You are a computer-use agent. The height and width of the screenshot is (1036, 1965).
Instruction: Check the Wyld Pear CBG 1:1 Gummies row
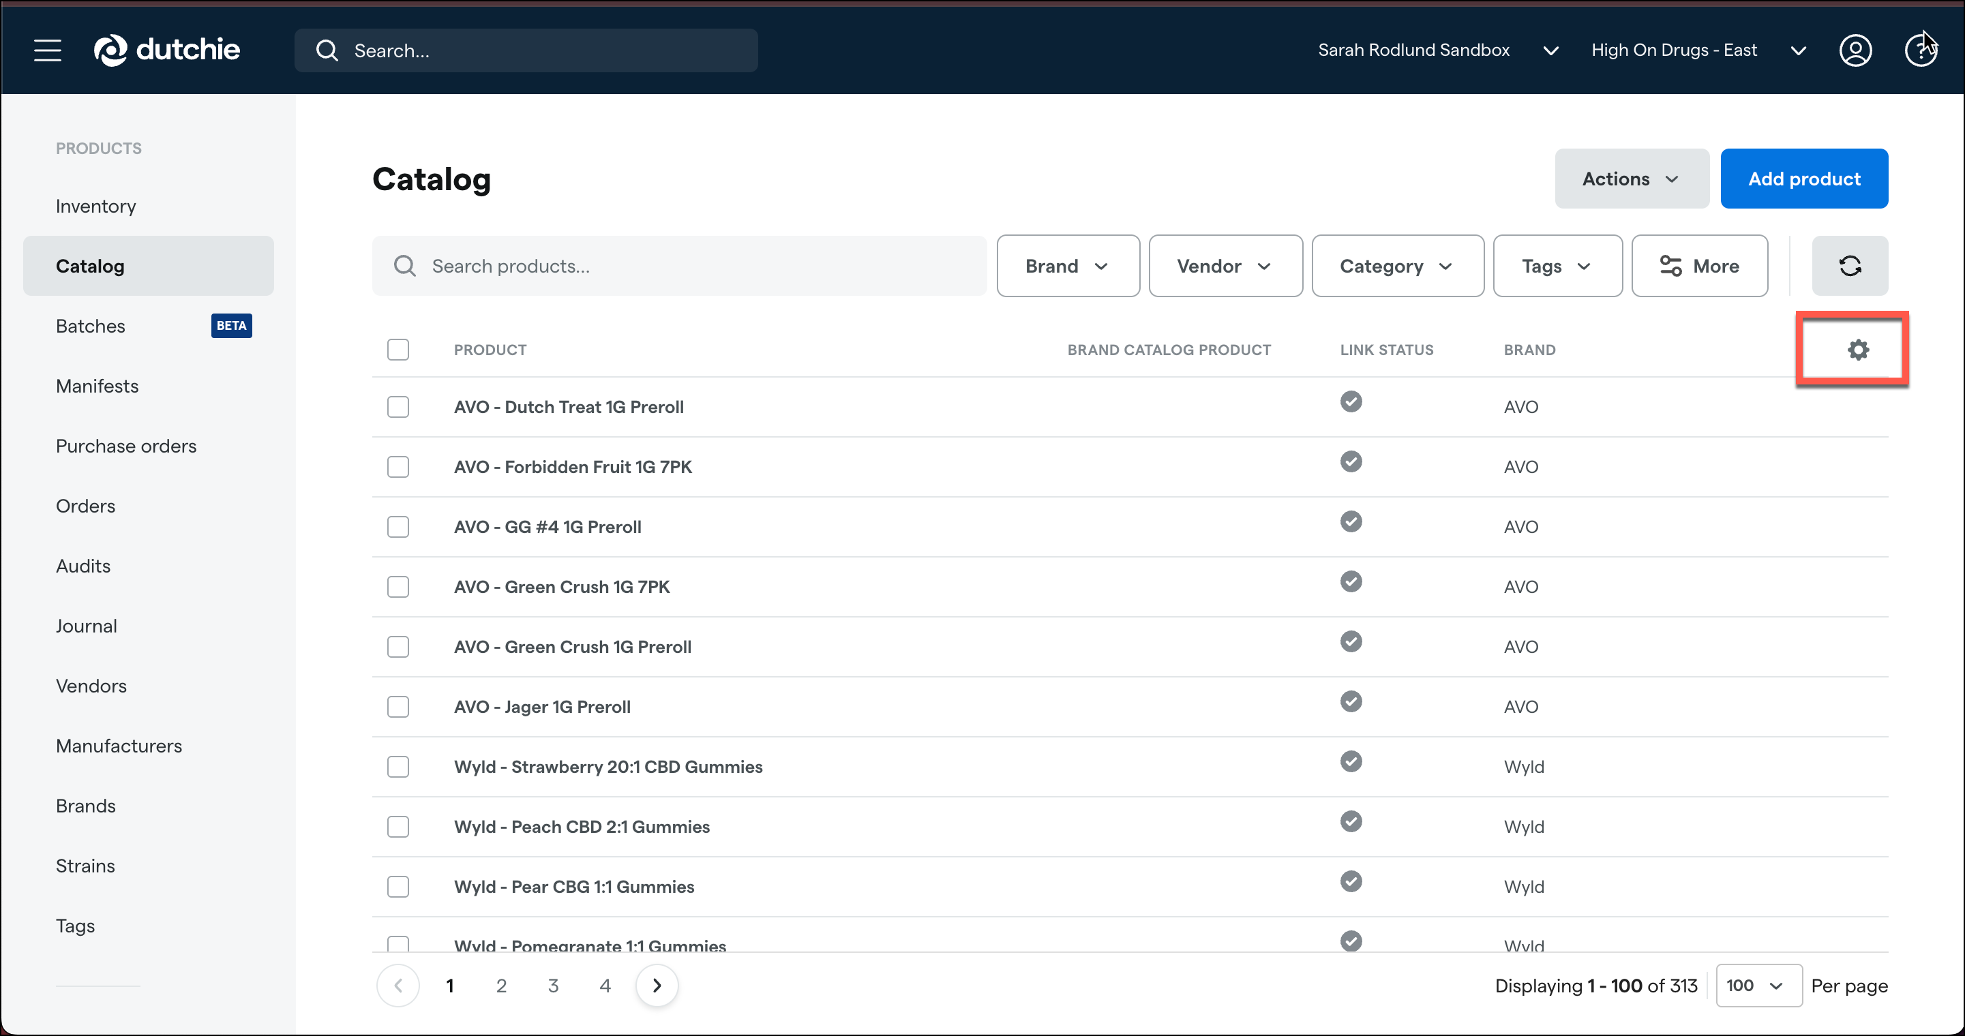[397, 887]
